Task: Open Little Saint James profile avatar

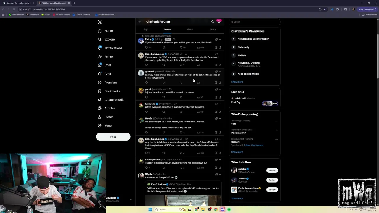Action: [141, 55]
